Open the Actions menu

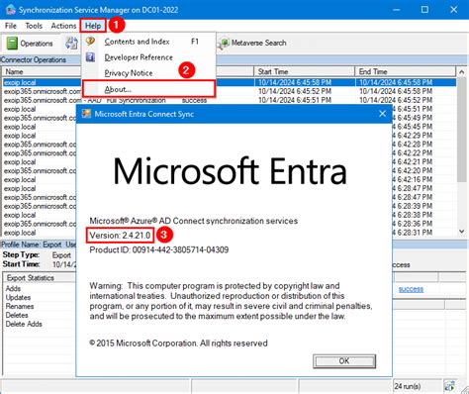[x=63, y=26]
